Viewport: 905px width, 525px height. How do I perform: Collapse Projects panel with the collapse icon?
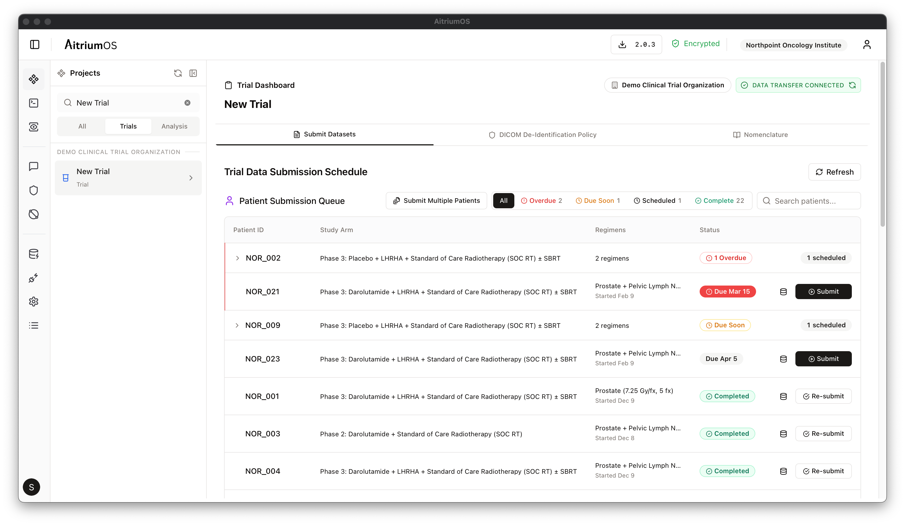[193, 73]
